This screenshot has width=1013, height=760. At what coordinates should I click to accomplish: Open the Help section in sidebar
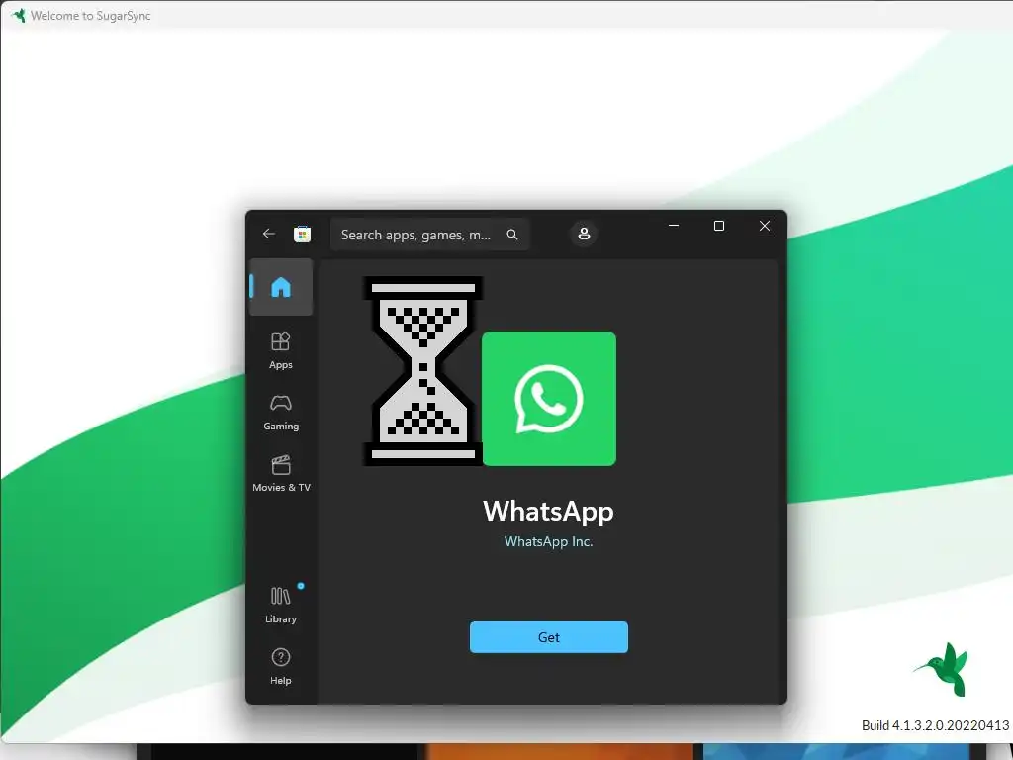coord(281,666)
